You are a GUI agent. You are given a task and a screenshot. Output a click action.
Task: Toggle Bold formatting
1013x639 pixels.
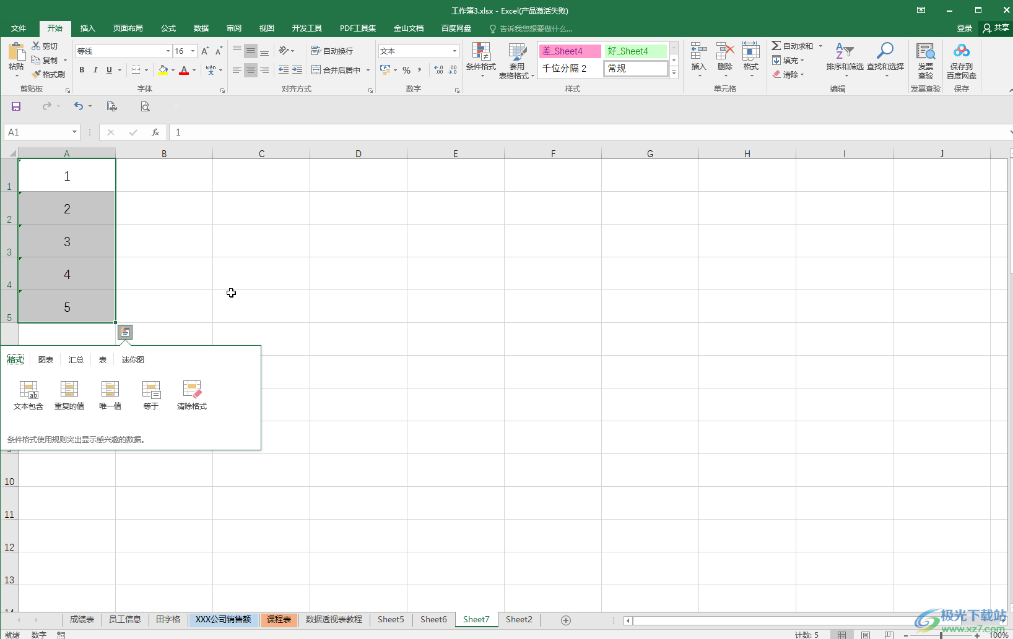coord(82,70)
